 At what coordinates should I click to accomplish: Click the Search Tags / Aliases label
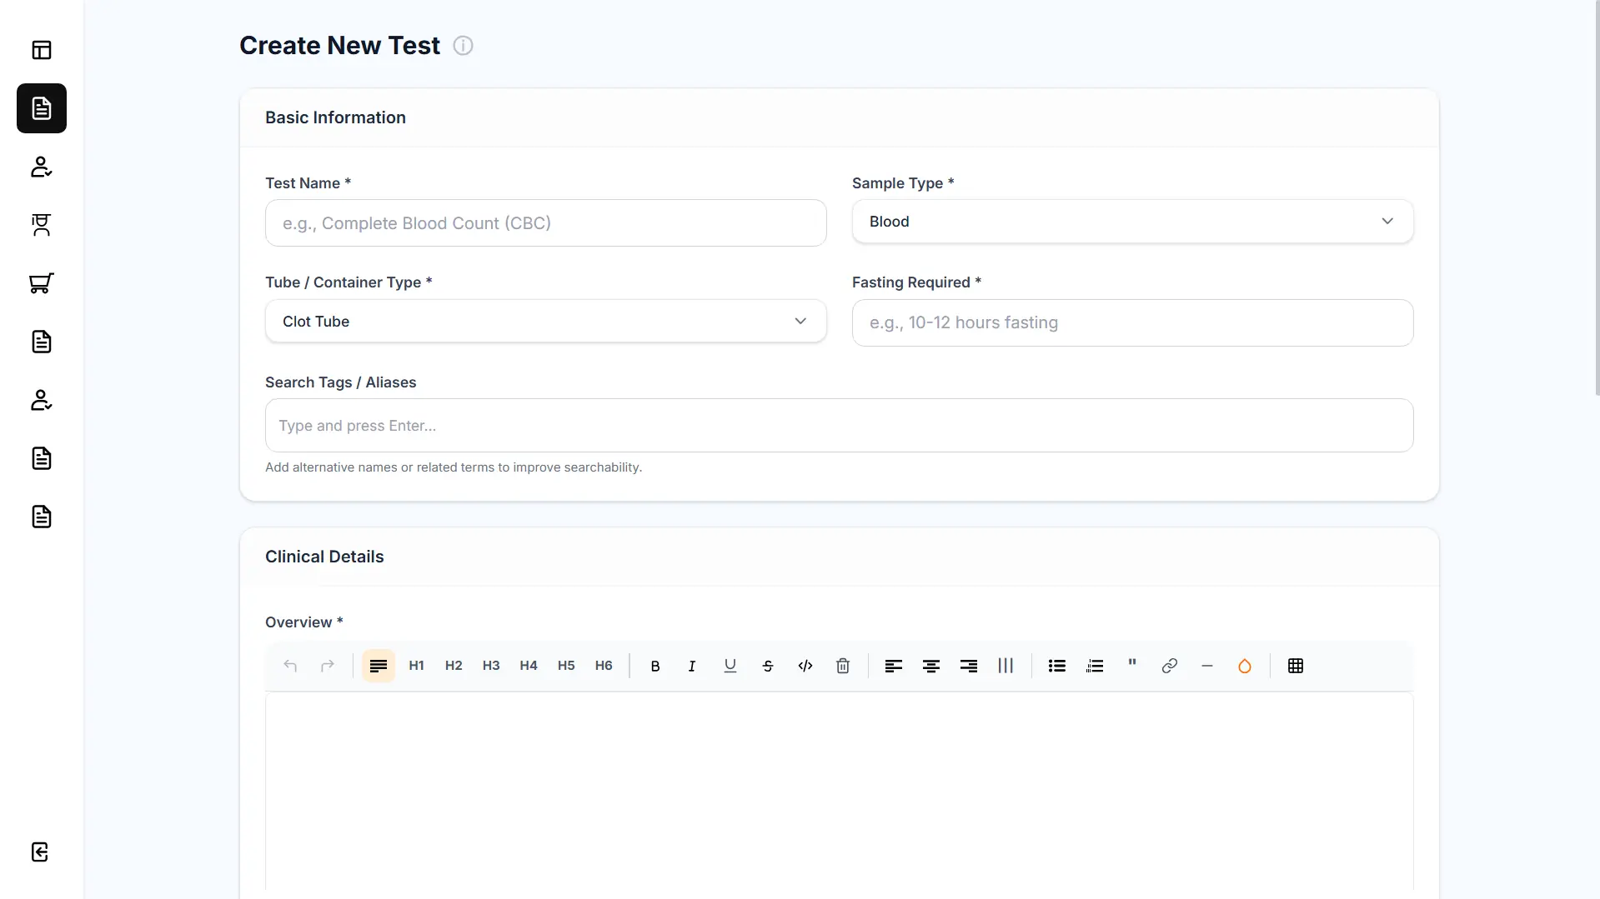pos(340,382)
